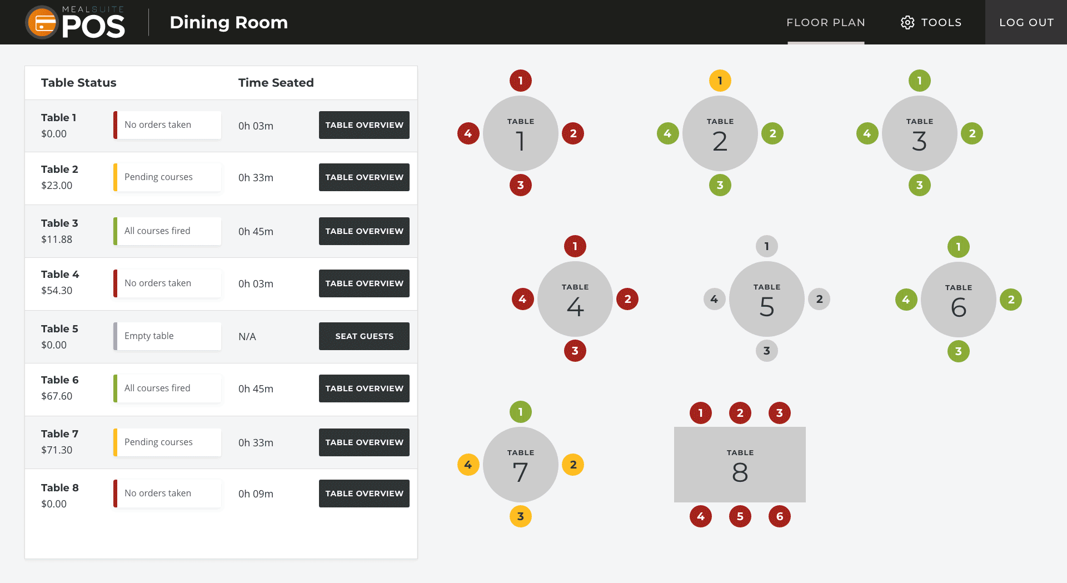
Task: Select seat 3 at Table 7
Action: click(x=520, y=516)
